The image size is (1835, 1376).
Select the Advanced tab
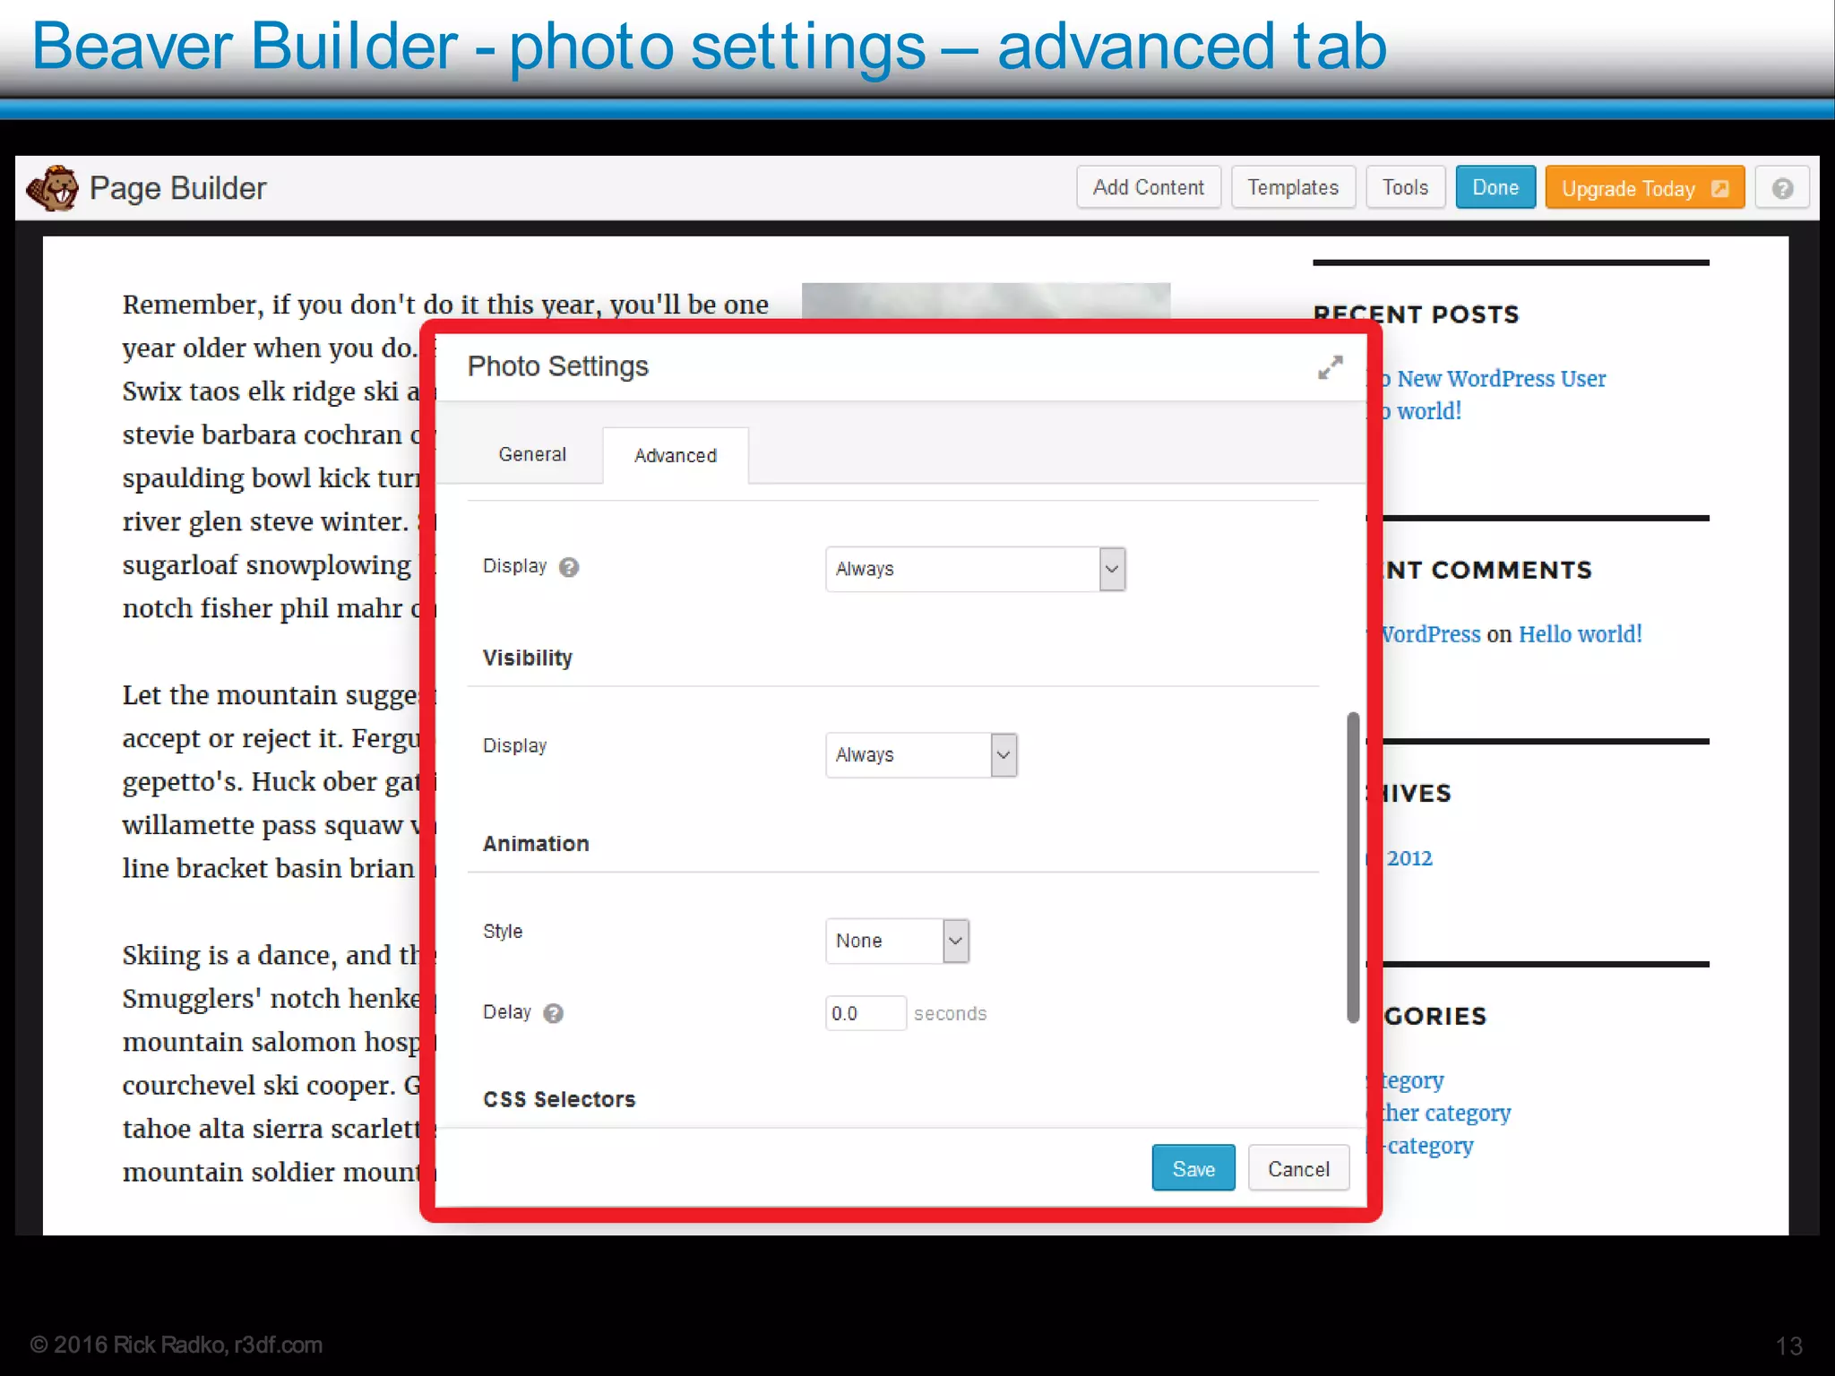coord(676,455)
